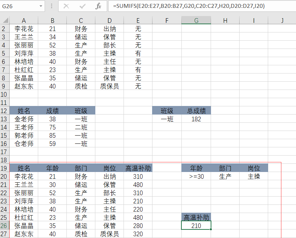This screenshot has width=296, height=238.
Task: Click the 总成绩 header cell
Action: [x=196, y=111]
